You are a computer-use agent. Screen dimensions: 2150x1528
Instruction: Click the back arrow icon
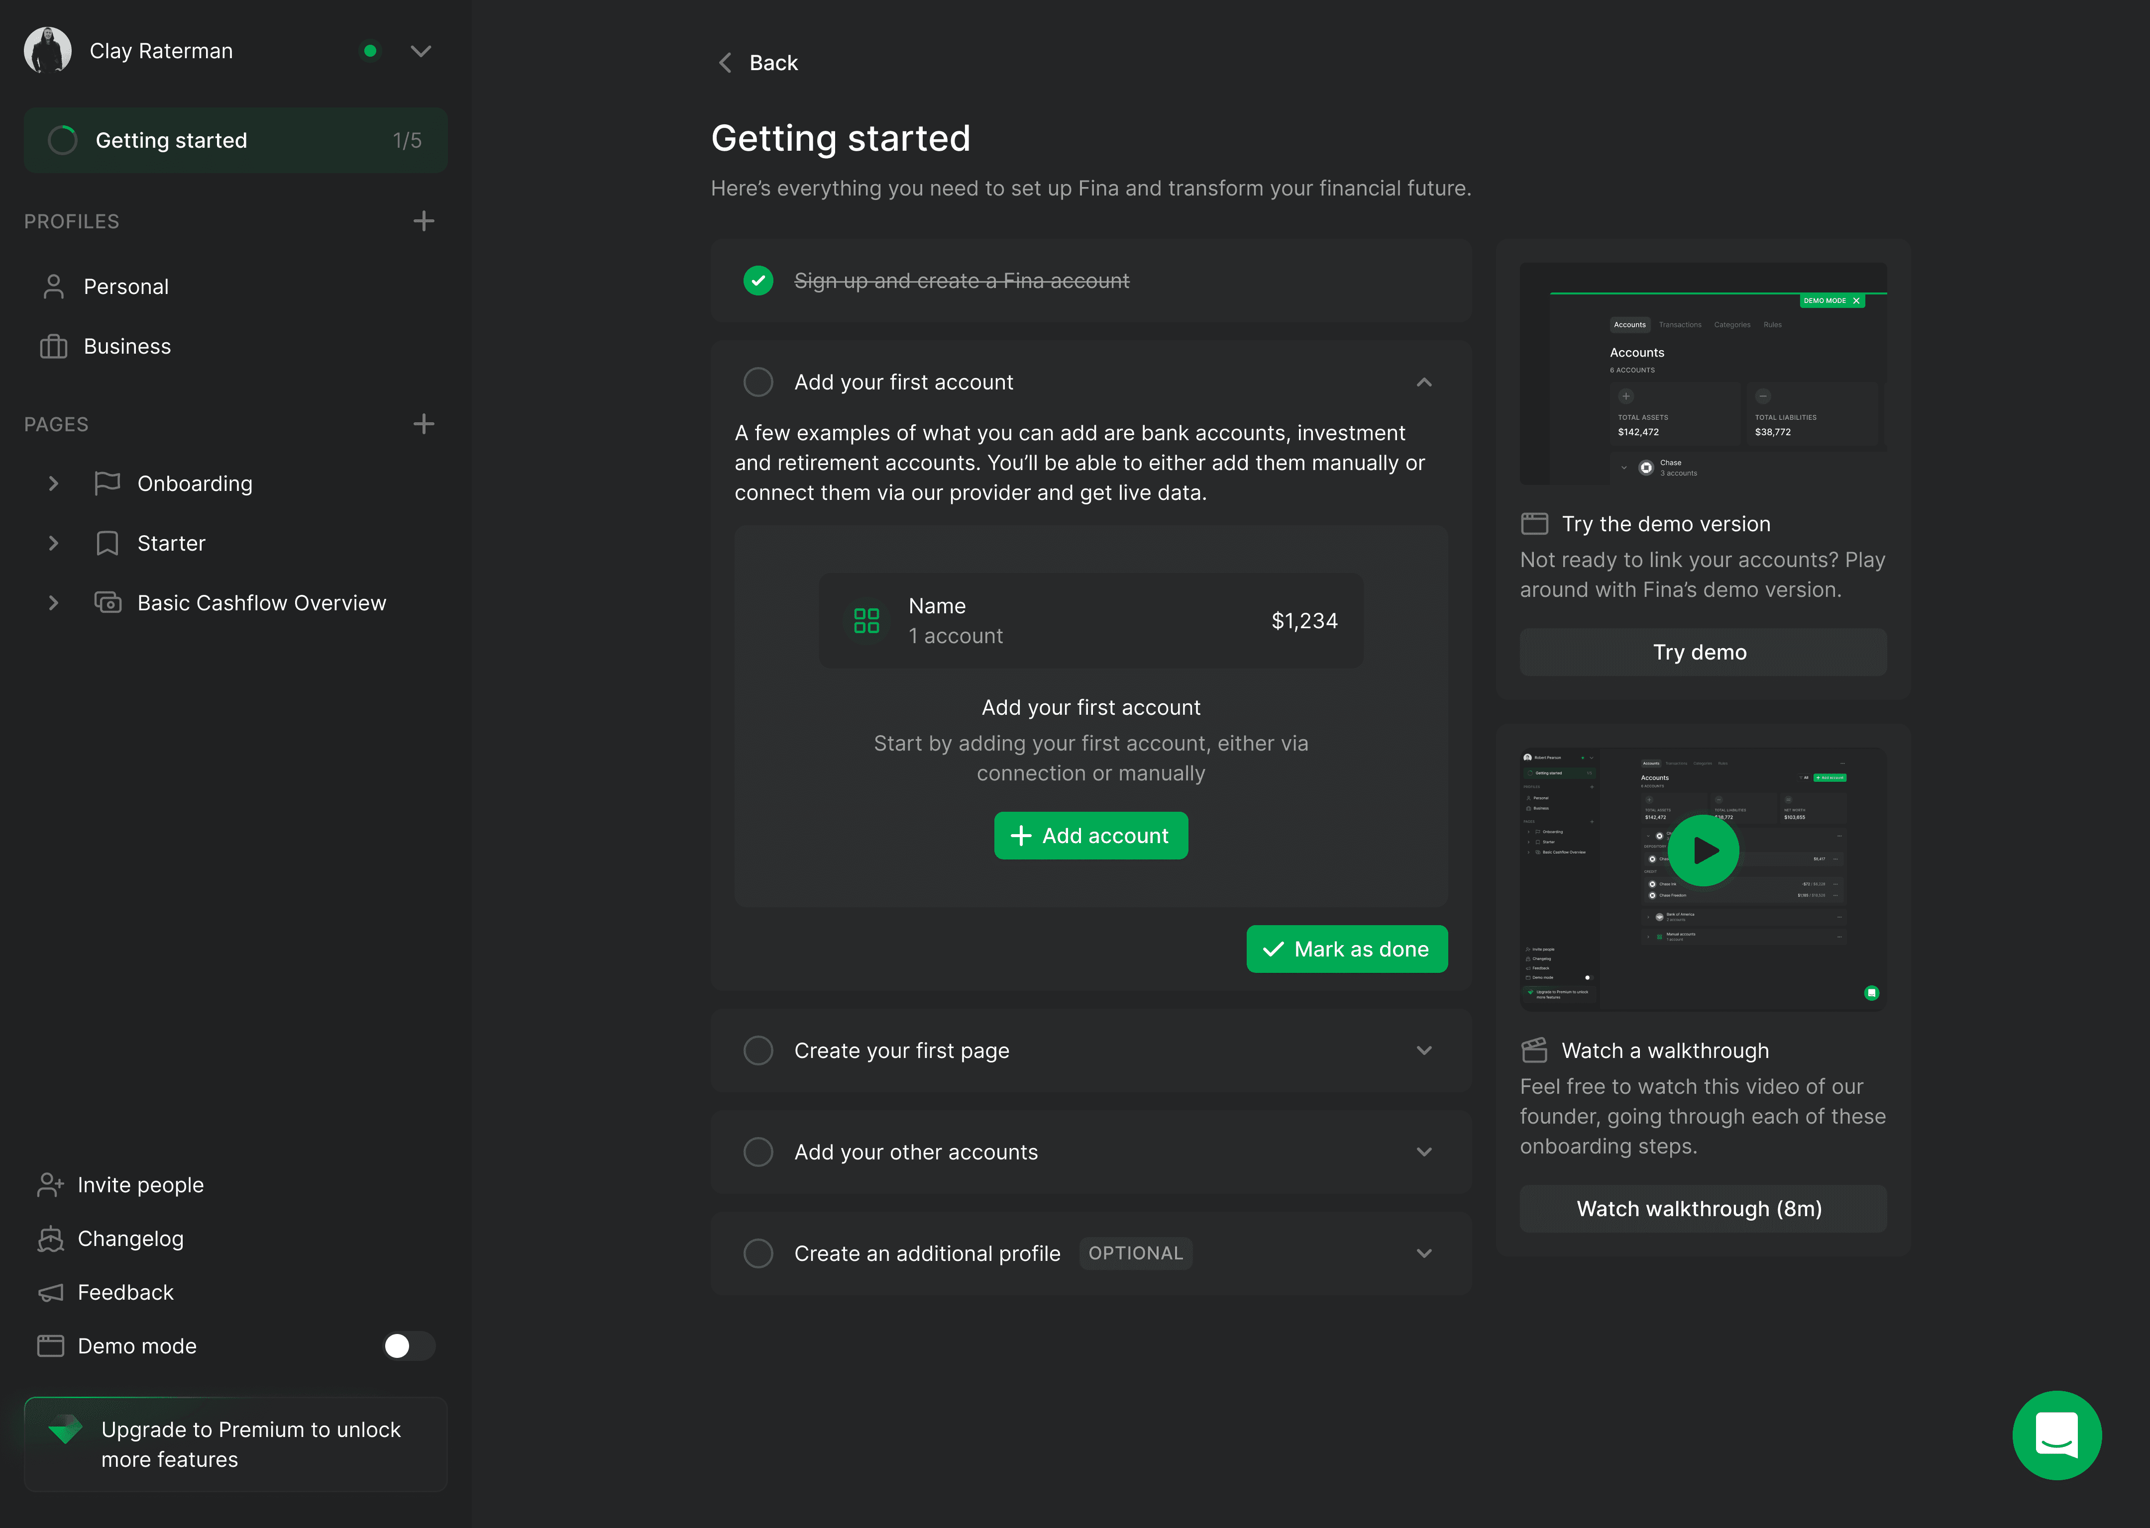725,63
